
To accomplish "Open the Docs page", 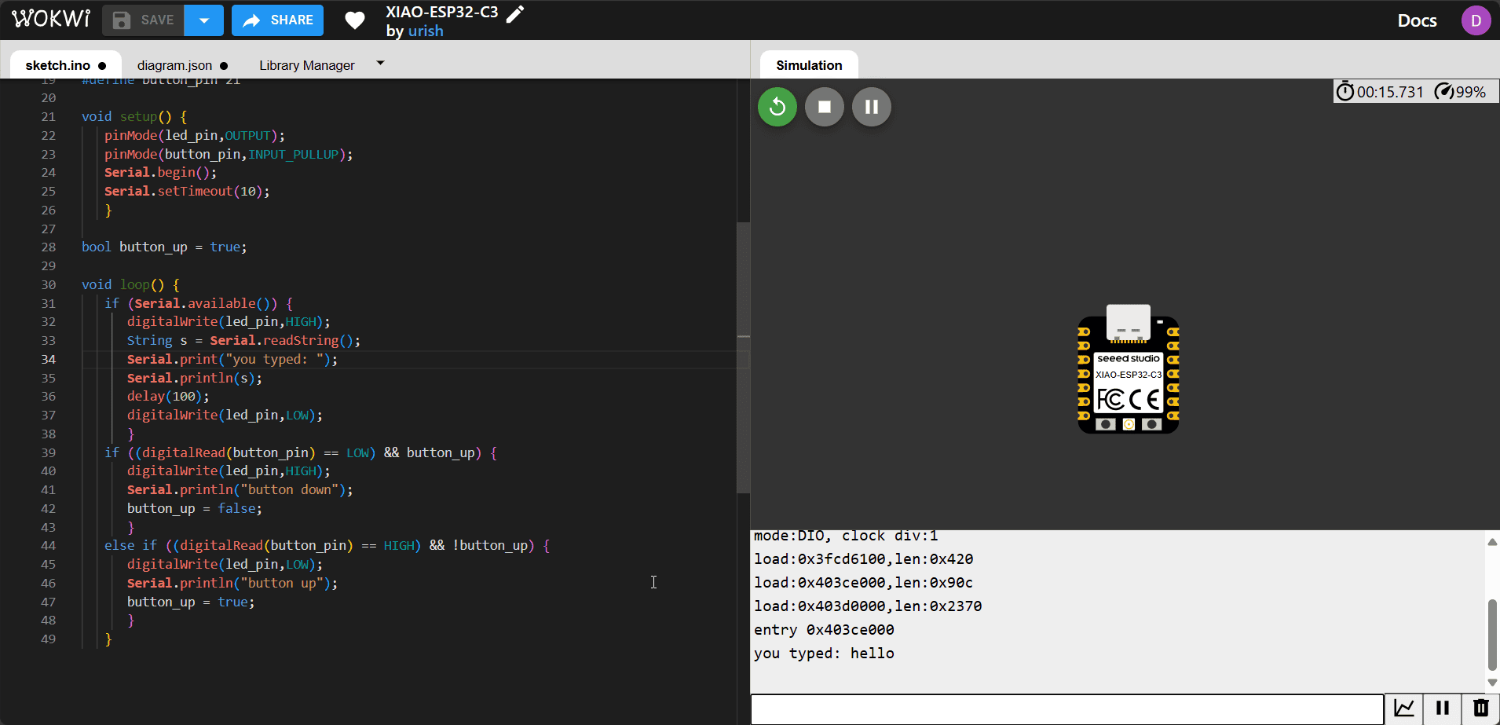I will click(x=1417, y=20).
